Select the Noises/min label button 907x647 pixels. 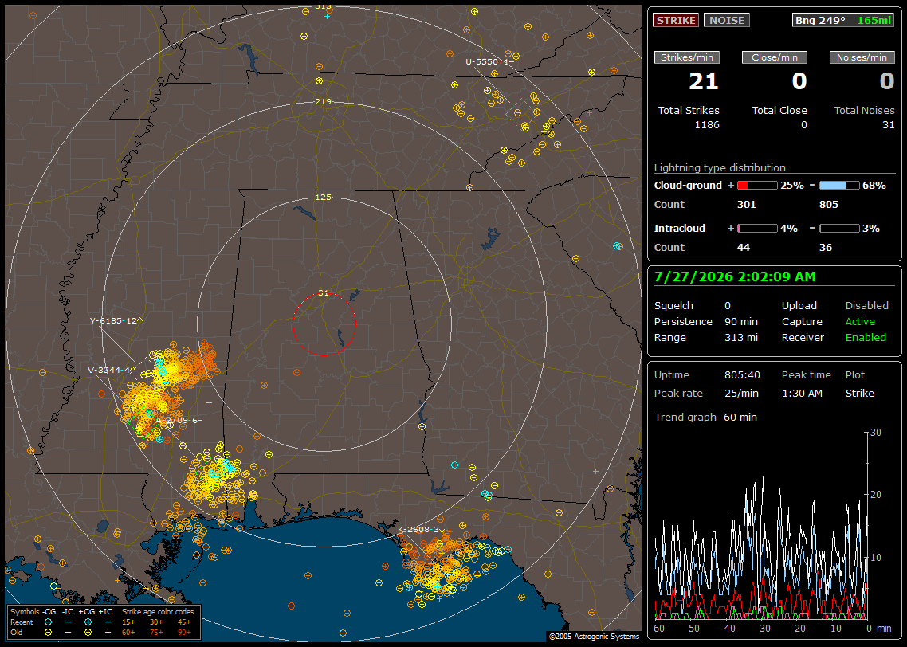click(x=862, y=57)
